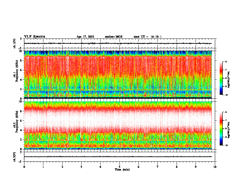Click x-axis tick label "3" under Time axis
The width and height of the screenshot is (242, 187).
[x=81, y=167]
